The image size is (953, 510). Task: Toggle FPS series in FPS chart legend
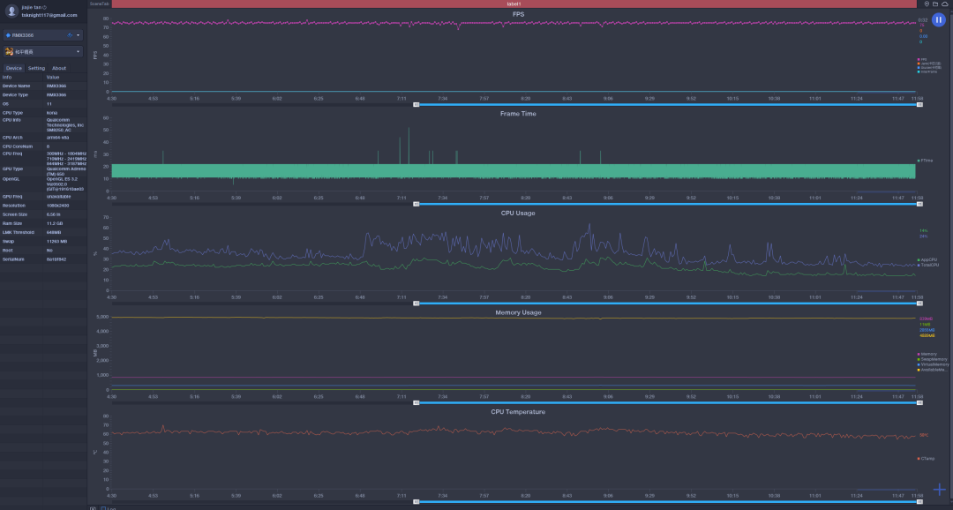point(923,60)
